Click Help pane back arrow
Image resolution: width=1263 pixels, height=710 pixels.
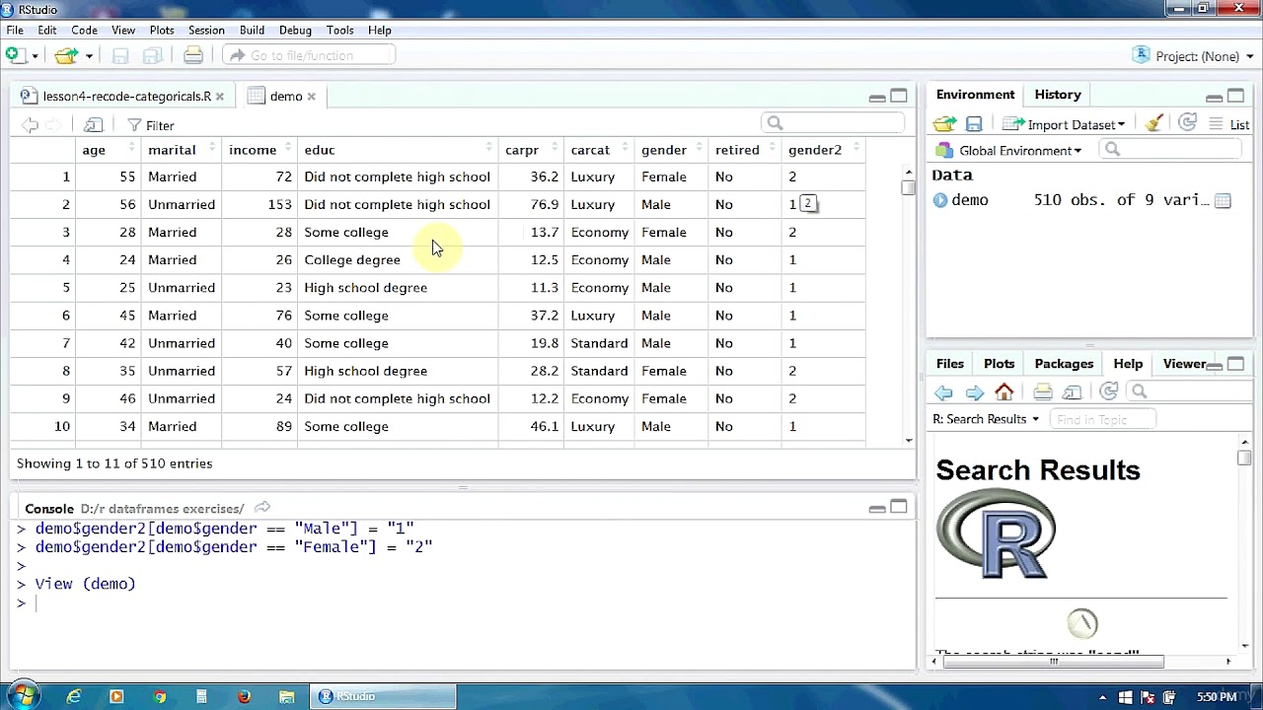[x=943, y=392]
